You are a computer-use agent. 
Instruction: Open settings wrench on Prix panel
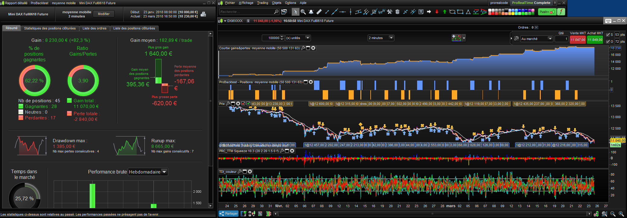click(x=228, y=104)
